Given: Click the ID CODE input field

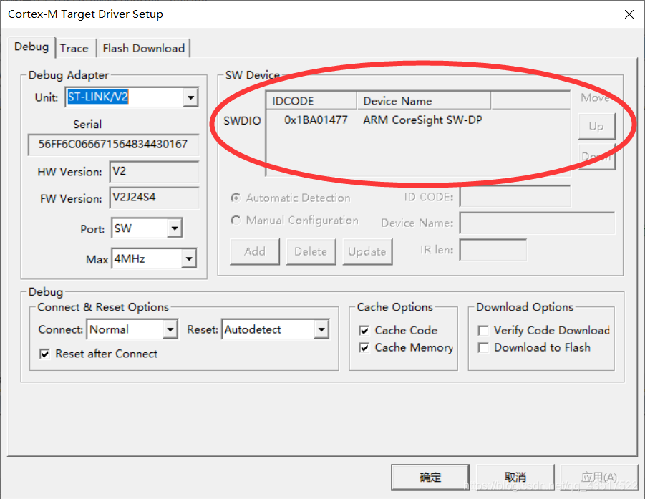Looking at the screenshot, I should coord(515,197).
